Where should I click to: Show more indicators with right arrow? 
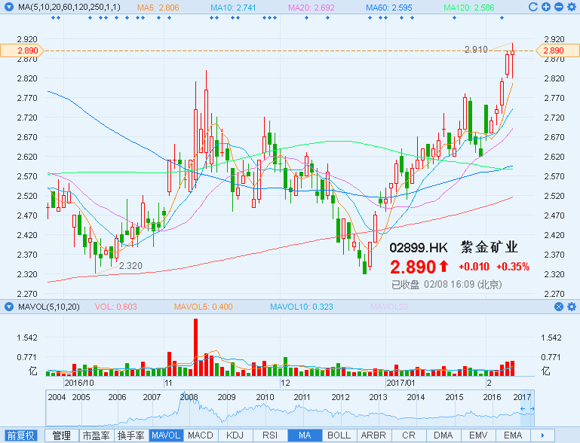click(x=541, y=435)
